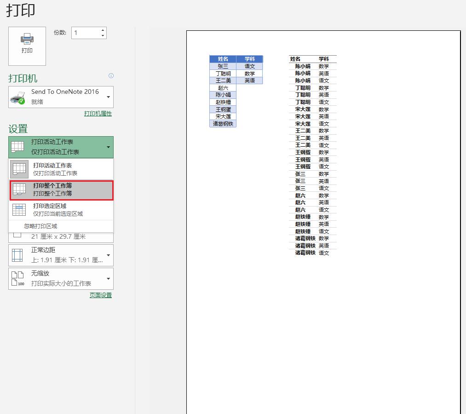The height and width of the screenshot is (414, 466).
Task: Collapse the green 打印活动工作表 settings dropdown
Action: 61,147
